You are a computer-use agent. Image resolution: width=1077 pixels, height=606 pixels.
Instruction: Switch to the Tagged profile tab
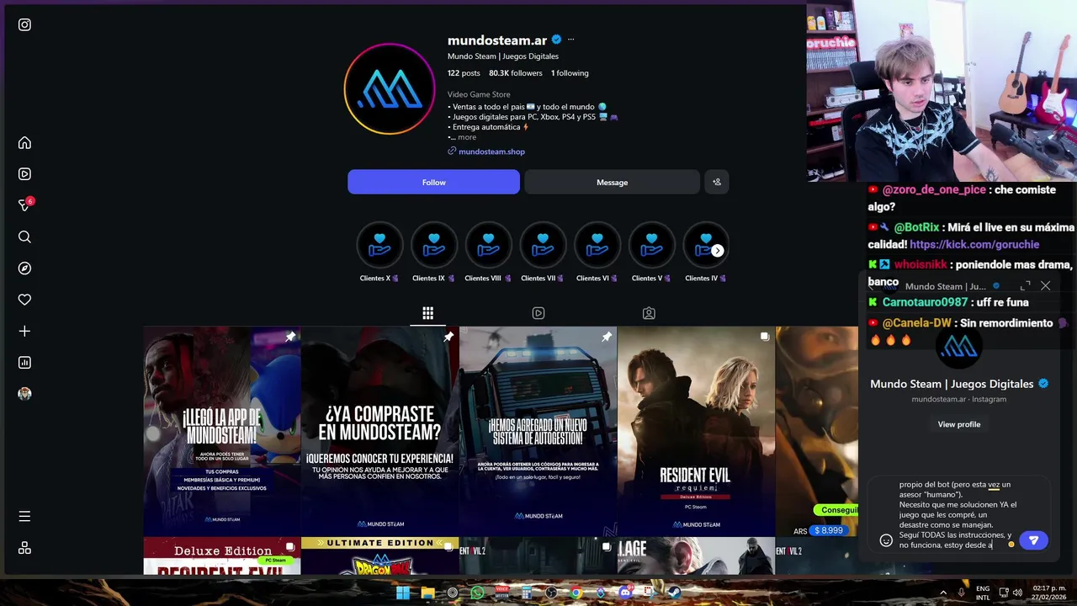649,313
